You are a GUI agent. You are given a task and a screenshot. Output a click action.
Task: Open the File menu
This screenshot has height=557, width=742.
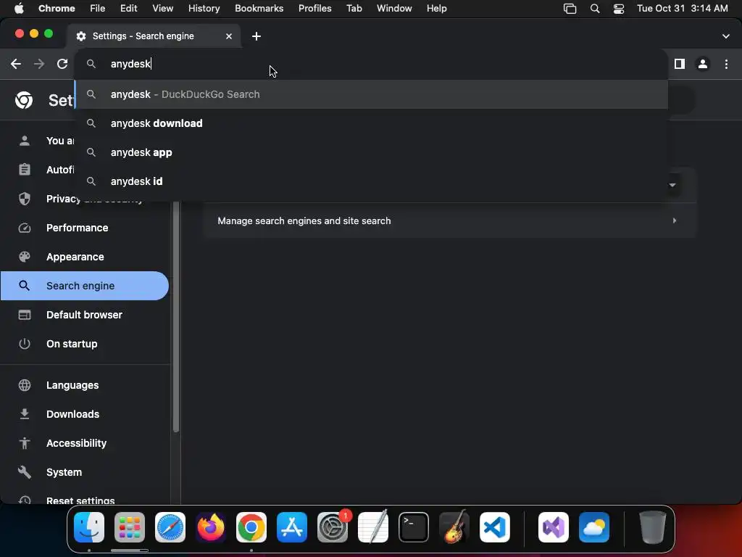point(98,8)
